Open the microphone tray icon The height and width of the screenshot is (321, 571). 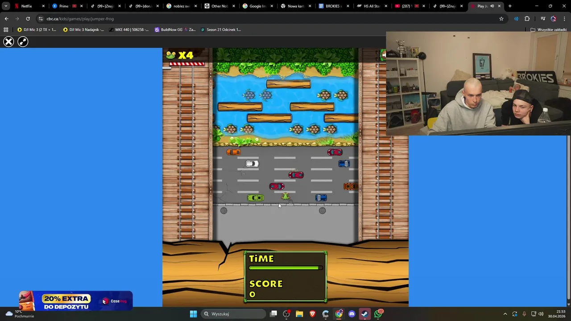pos(524,314)
